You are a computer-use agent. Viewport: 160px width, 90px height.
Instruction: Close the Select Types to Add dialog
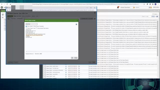(77, 20)
